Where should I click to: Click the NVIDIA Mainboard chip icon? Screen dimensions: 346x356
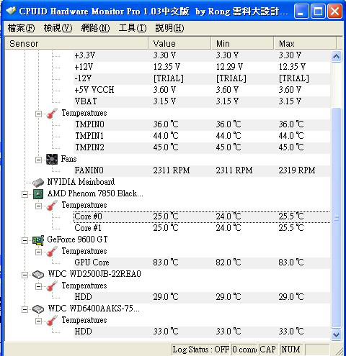38,182
